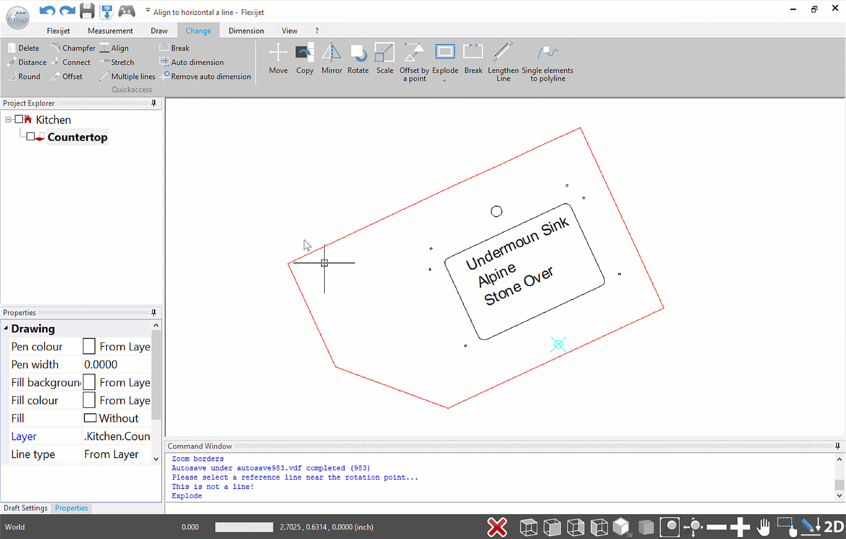Open the Explode dropdown arrow

[x=444, y=80]
